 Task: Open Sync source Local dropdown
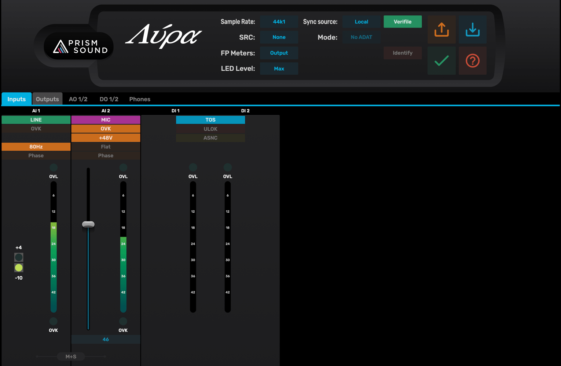(x=362, y=22)
